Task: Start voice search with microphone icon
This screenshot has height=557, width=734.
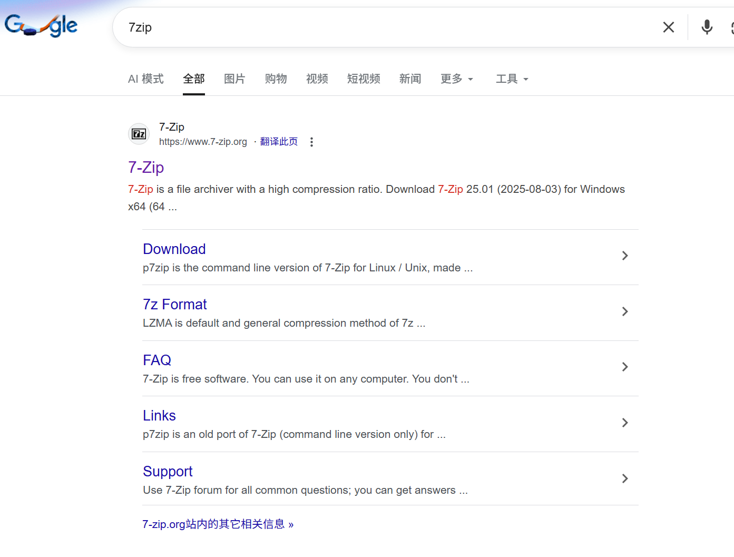Action: pos(707,27)
